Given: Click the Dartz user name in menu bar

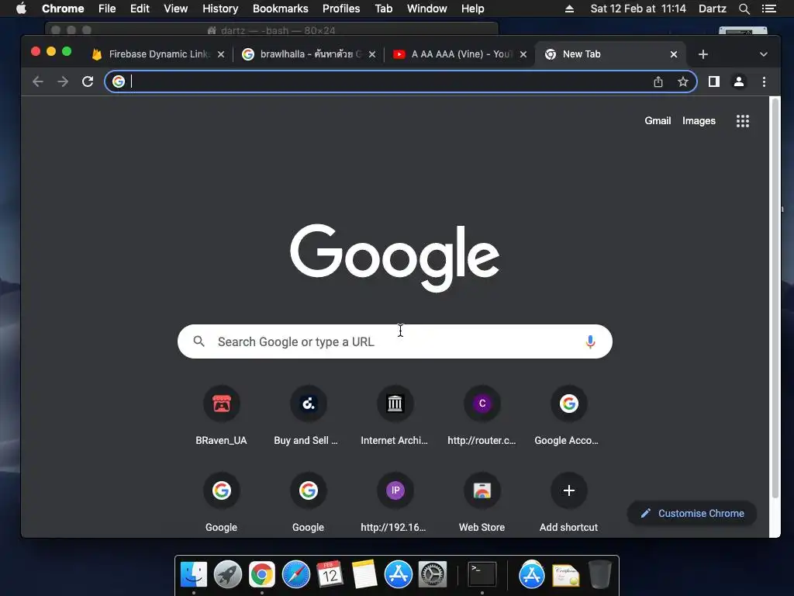Looking at the screenshot, I should click(x=712, y=9).
